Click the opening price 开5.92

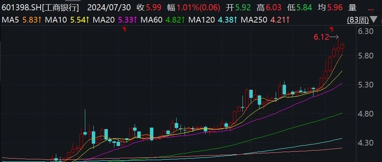[x=238, y=8]
